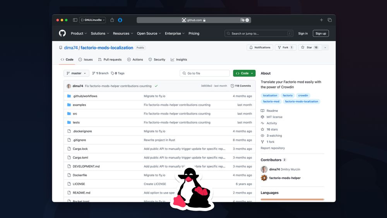Click Report repository link
The image size is (387, 218).
273,148
